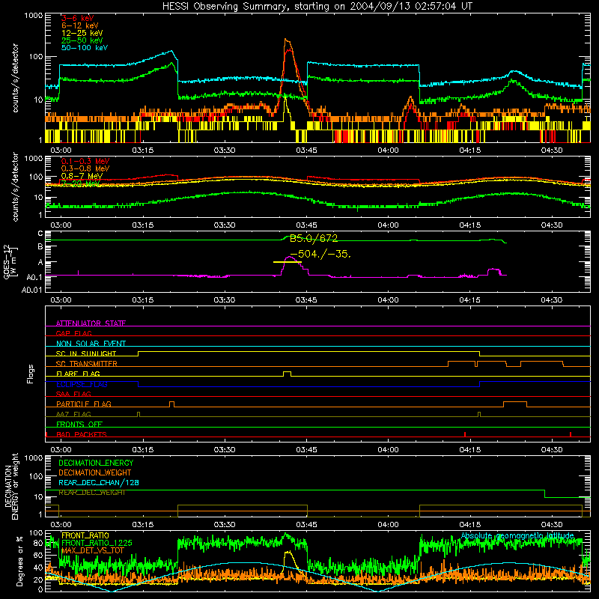The width and height of the screenshot is (599, 599).
Task: Click the HESSI Observing Summary title text
Action: coord(317,7)
